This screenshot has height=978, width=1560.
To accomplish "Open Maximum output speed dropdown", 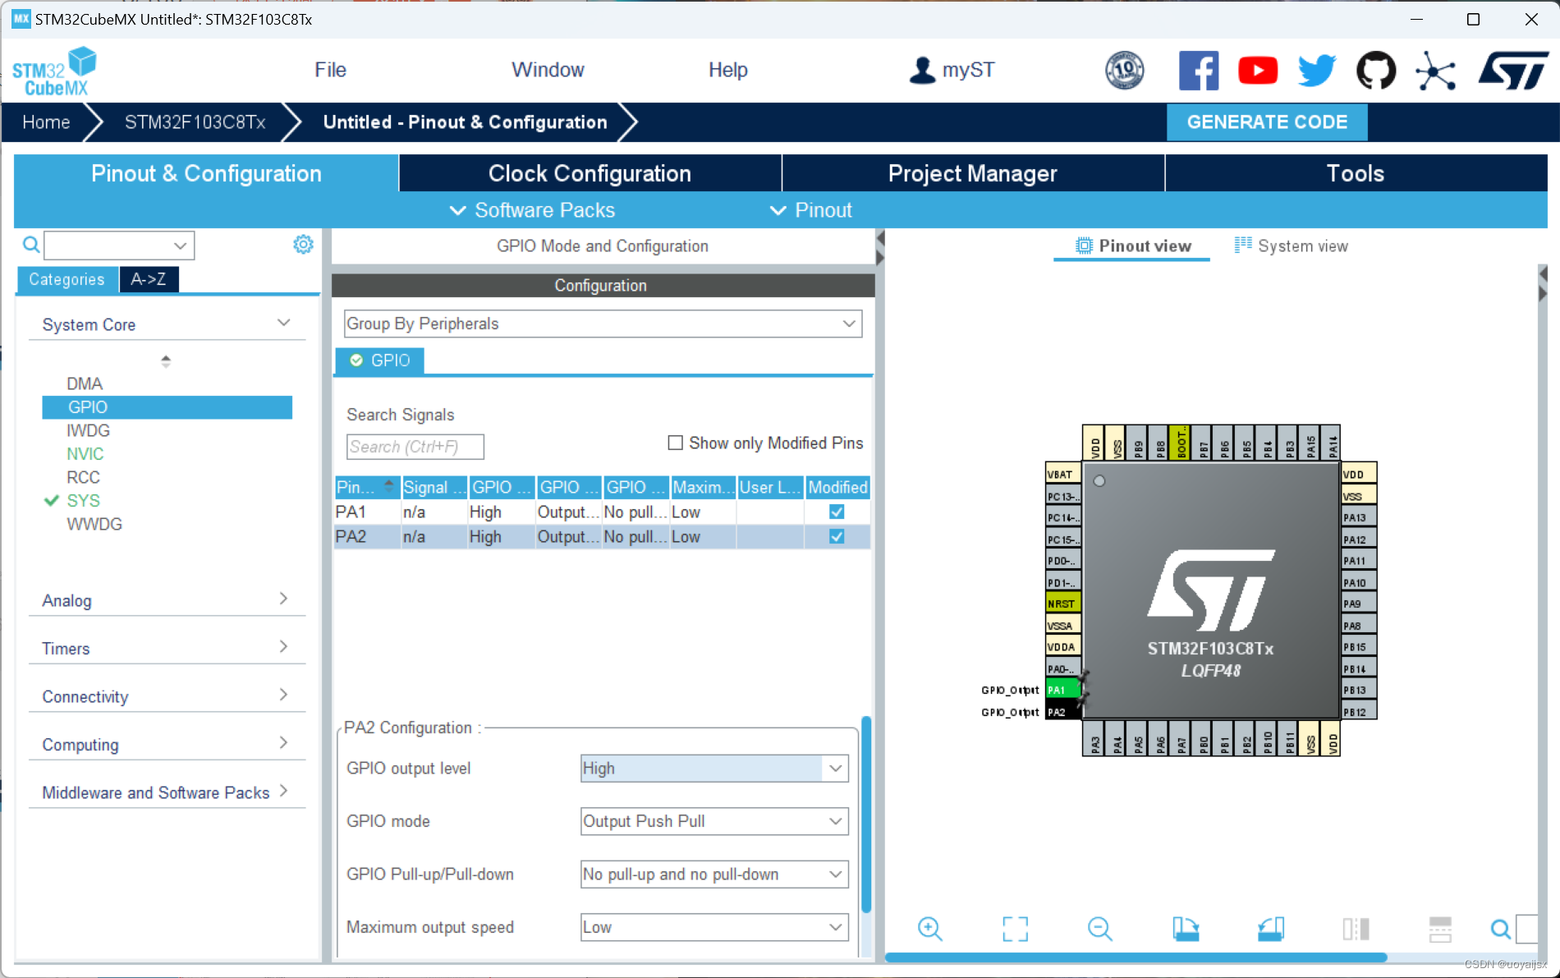I will (714, 927).
